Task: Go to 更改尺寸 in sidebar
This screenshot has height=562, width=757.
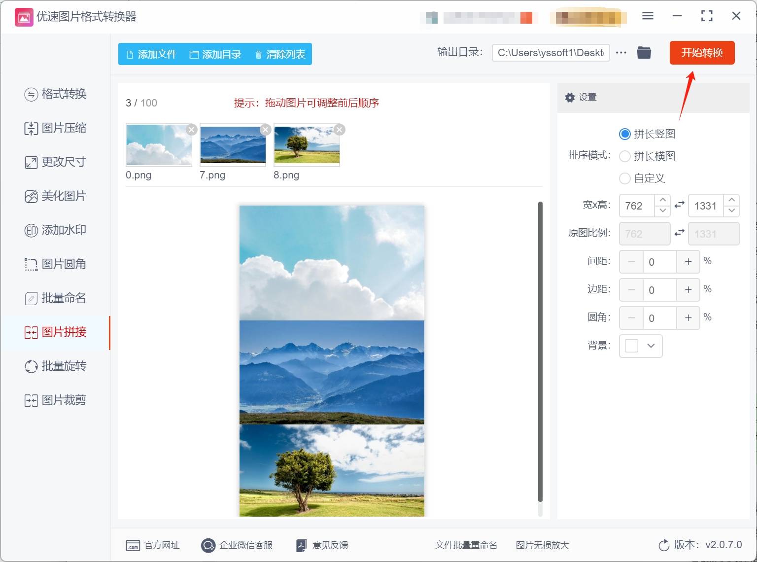Action: click(55, 162)
